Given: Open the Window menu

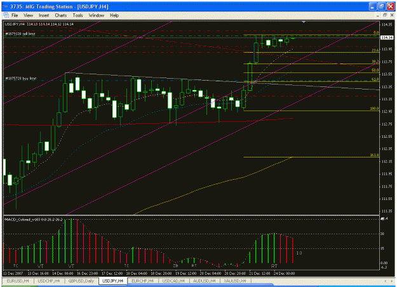Looking at the screenshot, I should pyautogui.click(x=96, y=15).
